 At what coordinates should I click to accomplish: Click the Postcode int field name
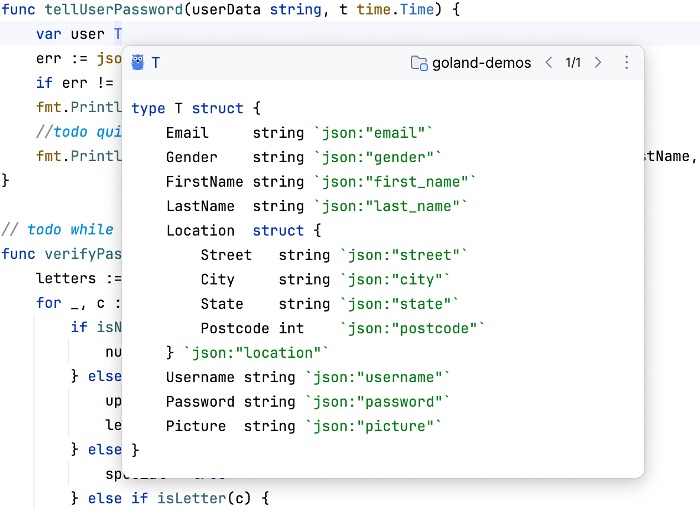pos(234,328)
